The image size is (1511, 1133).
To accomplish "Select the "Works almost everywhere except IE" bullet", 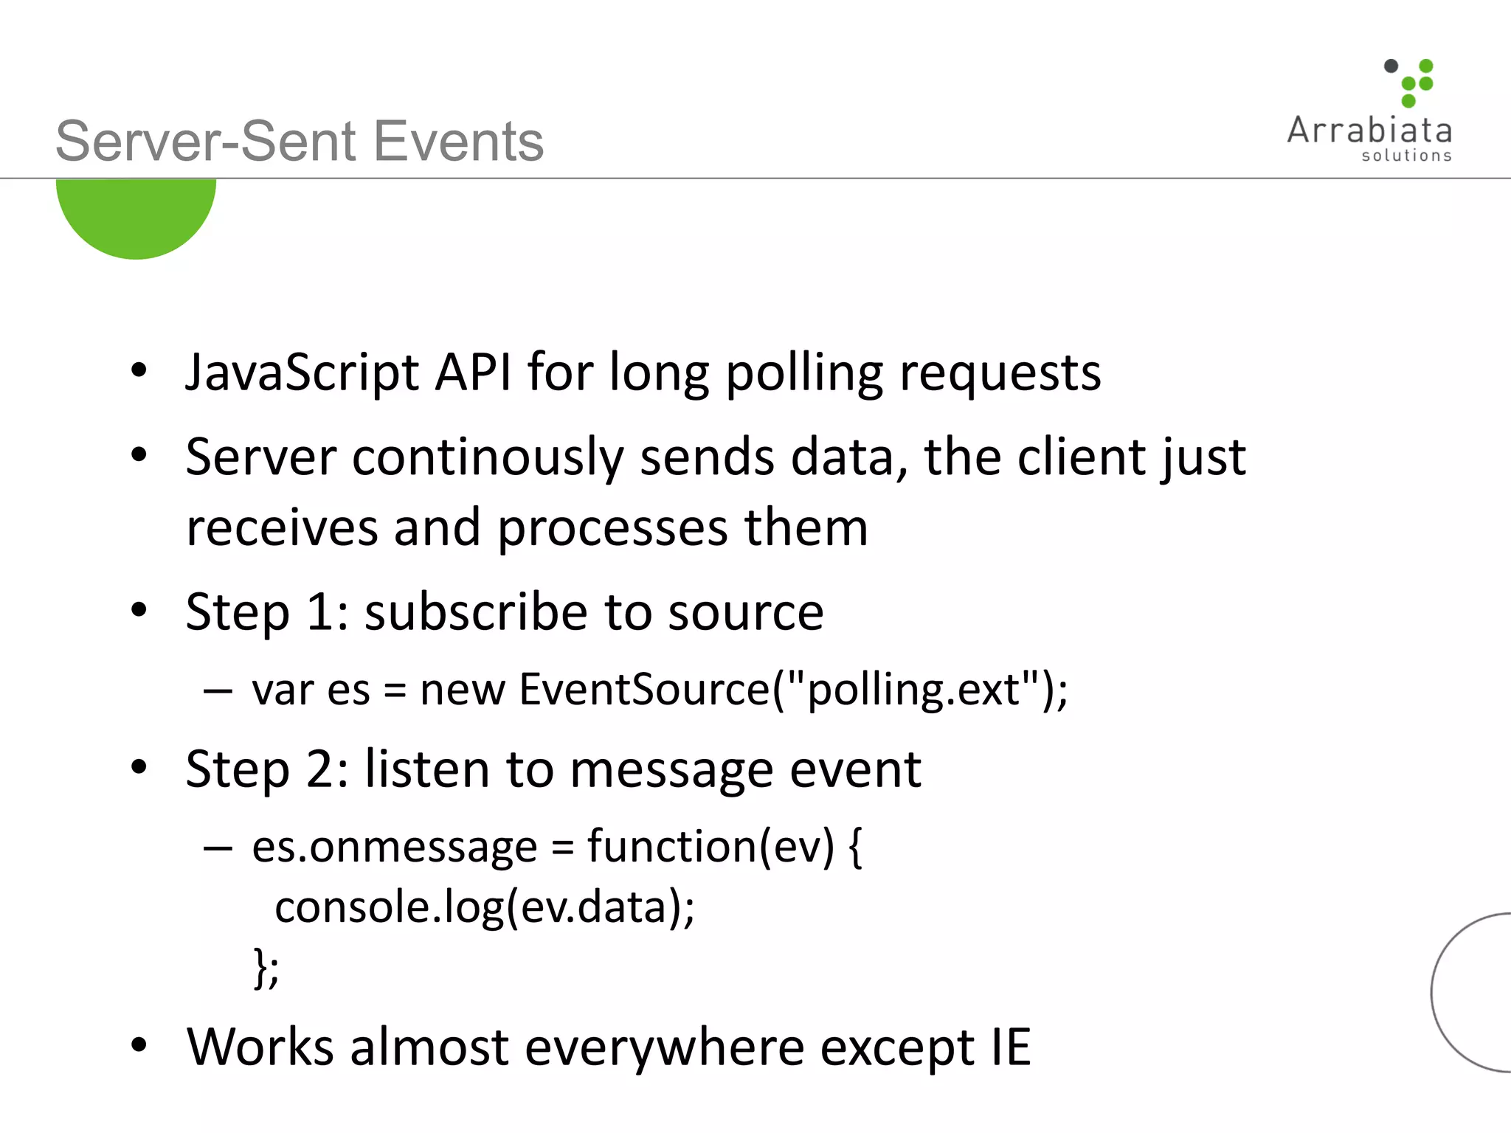I will 609,1047.
